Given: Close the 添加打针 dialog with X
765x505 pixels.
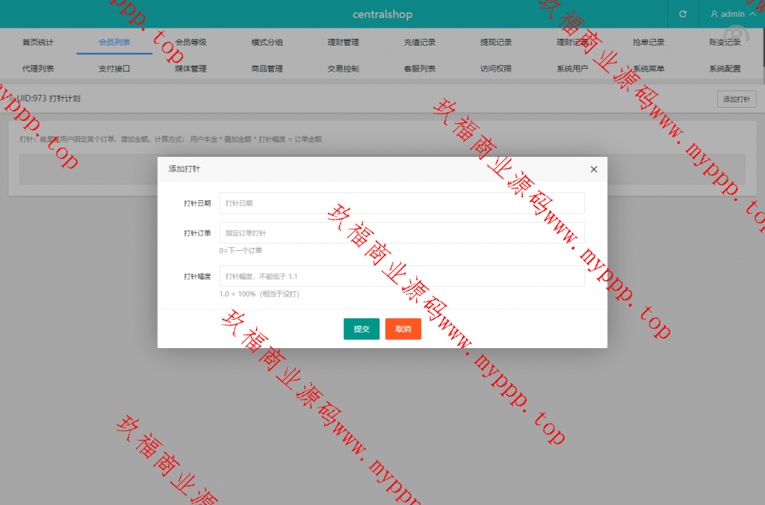Looking at the screenshot, I should tap(594, 170).
